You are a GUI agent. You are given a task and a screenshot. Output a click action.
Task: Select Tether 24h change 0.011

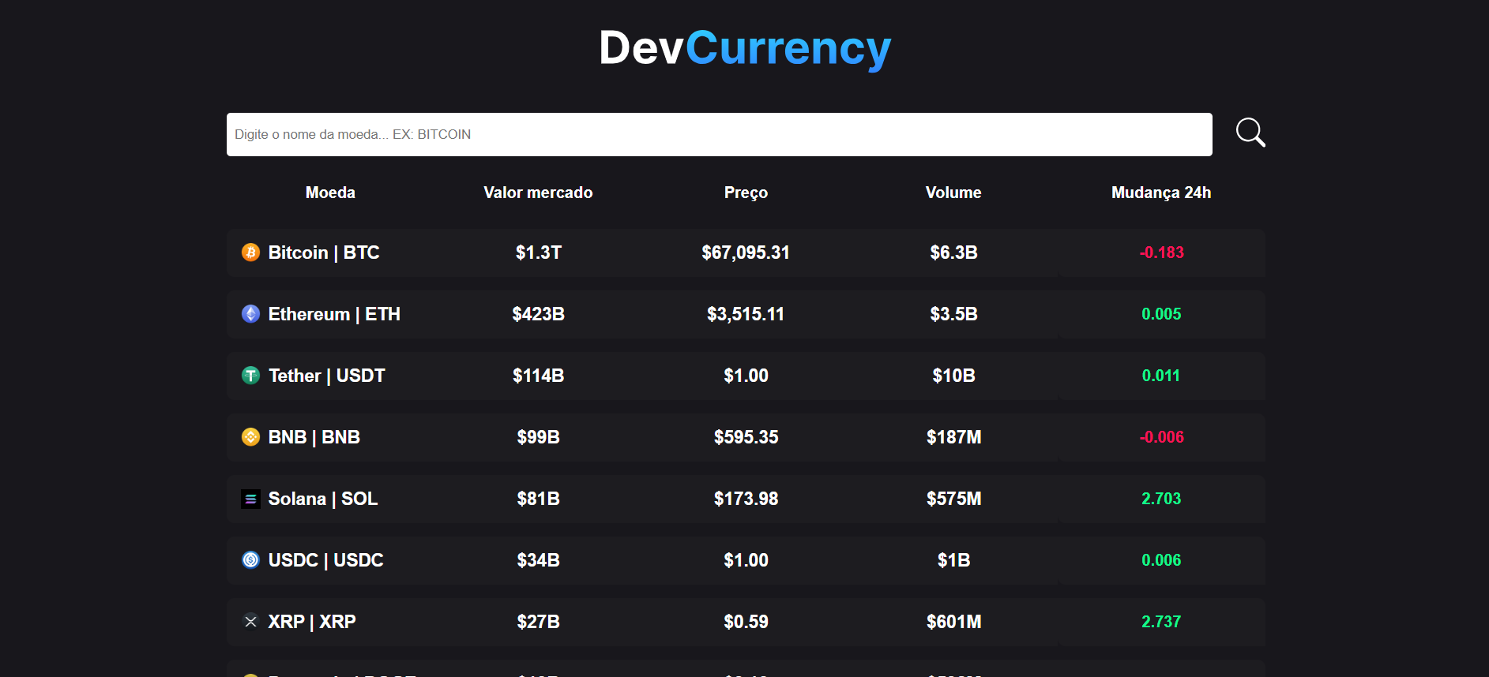coord(1161,376)
